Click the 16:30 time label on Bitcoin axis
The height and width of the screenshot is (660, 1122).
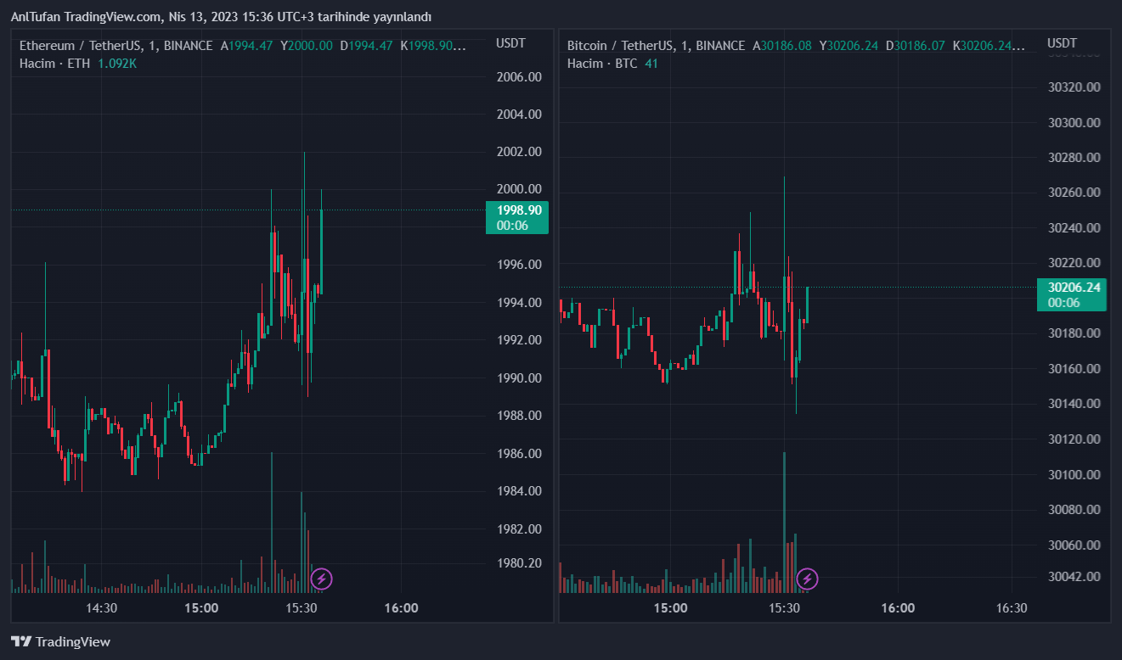tap(1011, 608)
